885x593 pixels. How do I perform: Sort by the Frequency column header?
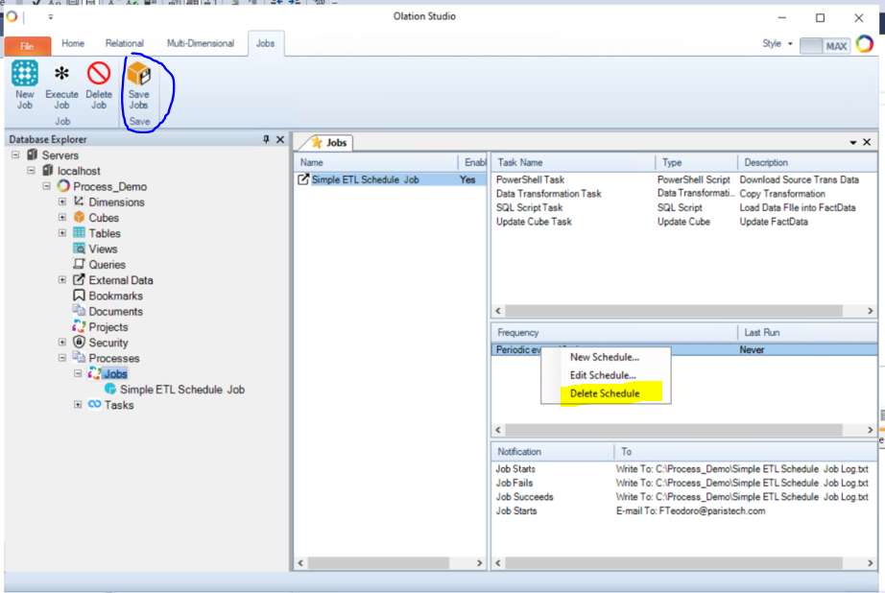pos(614,333)
